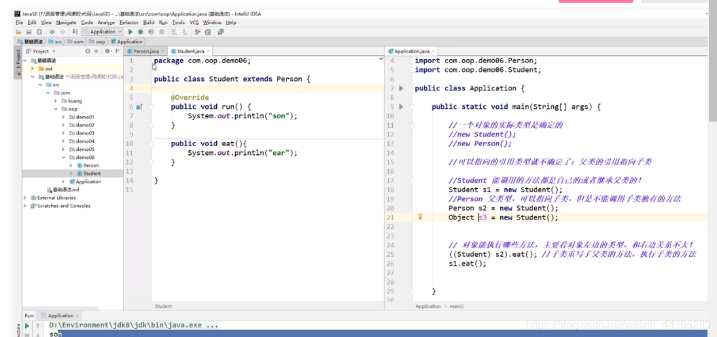Fold the run() method on line 6

[x=151, y=107]
